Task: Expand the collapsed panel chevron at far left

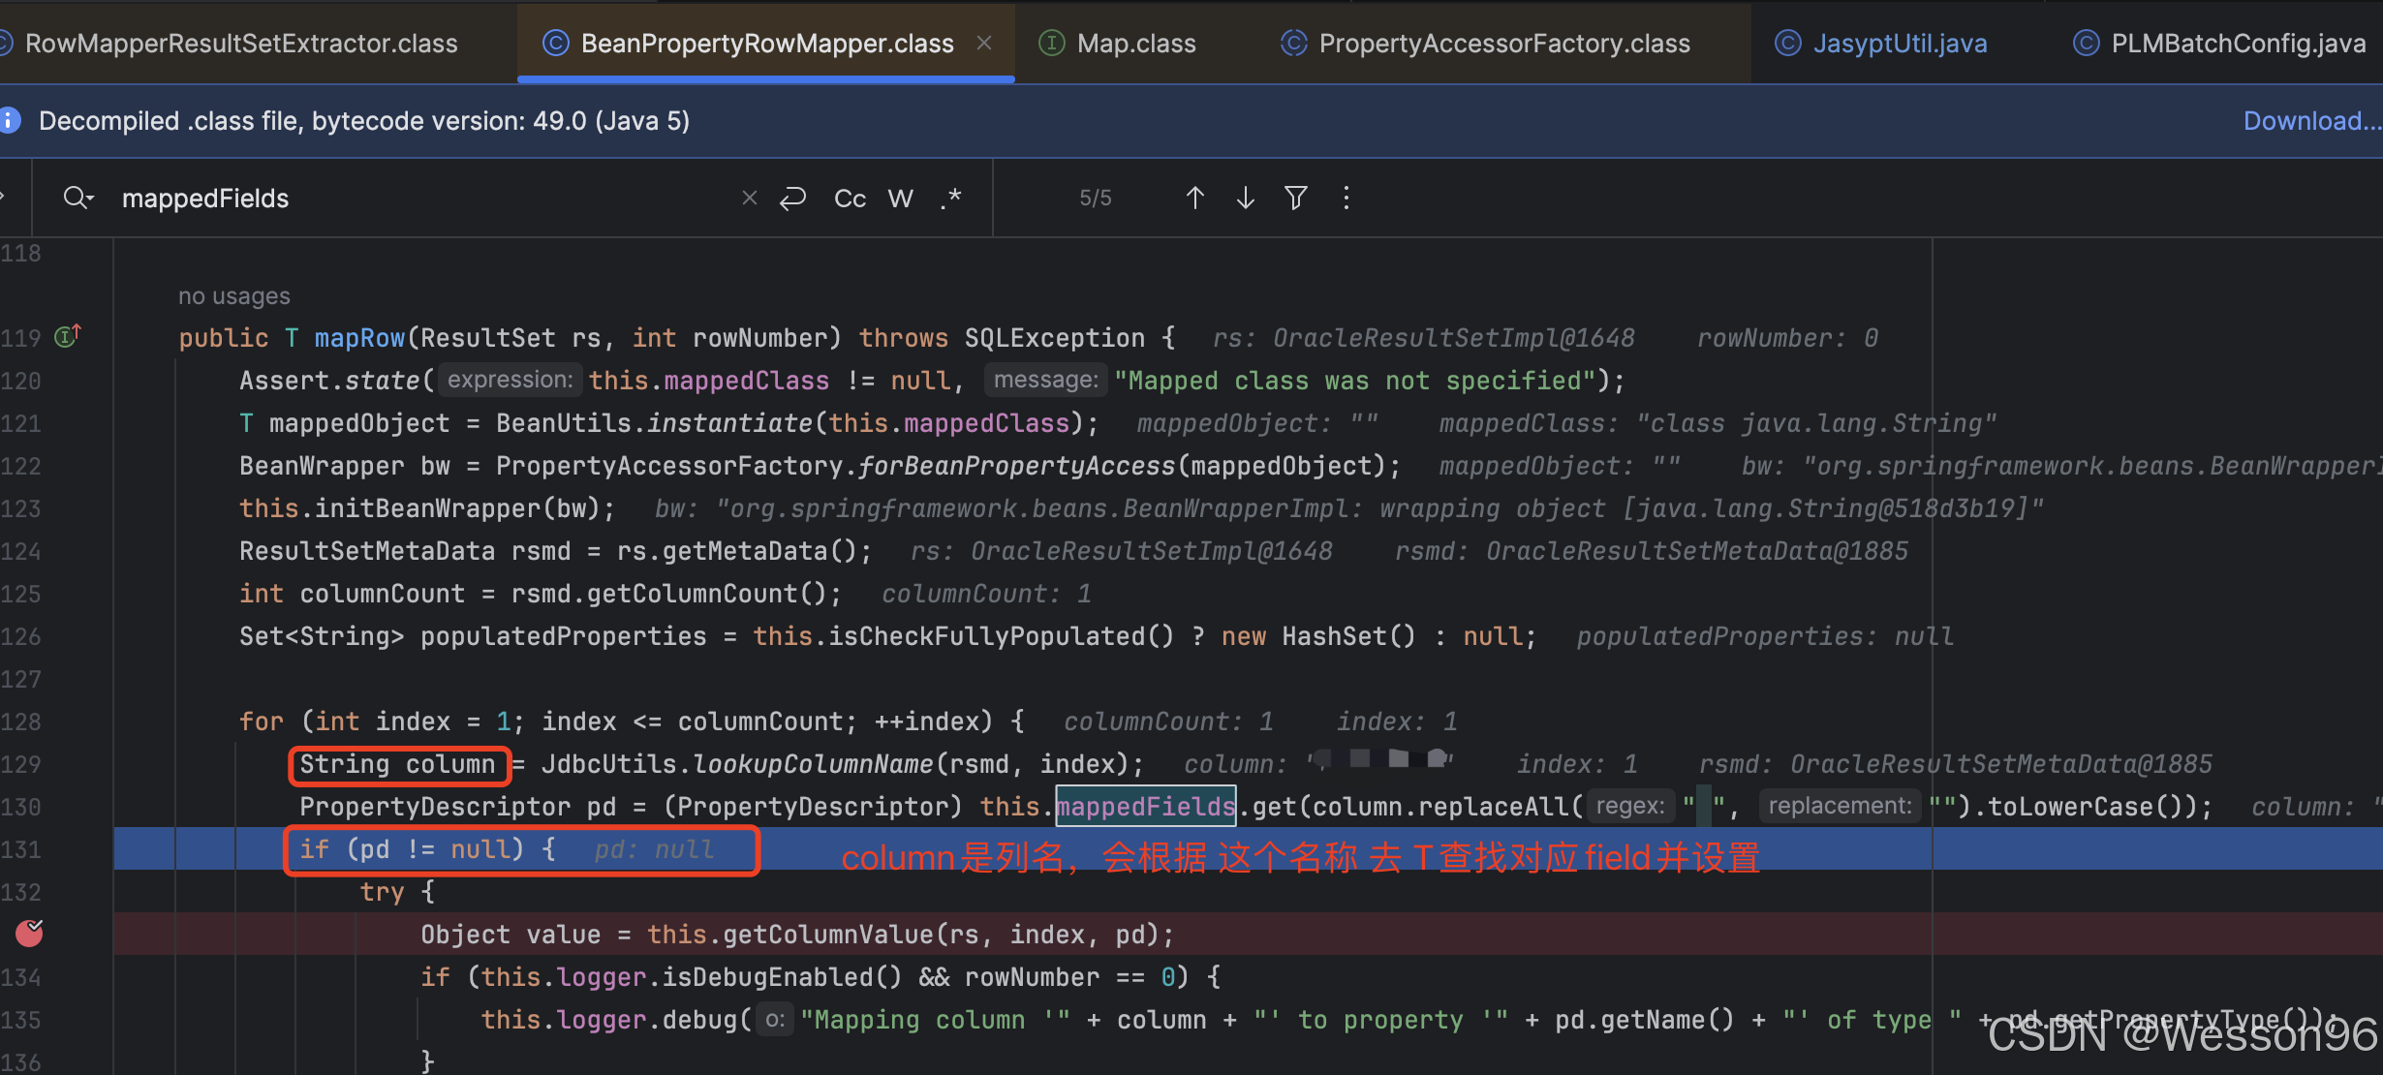Action: pyautogui.click(x=5, y=198)
